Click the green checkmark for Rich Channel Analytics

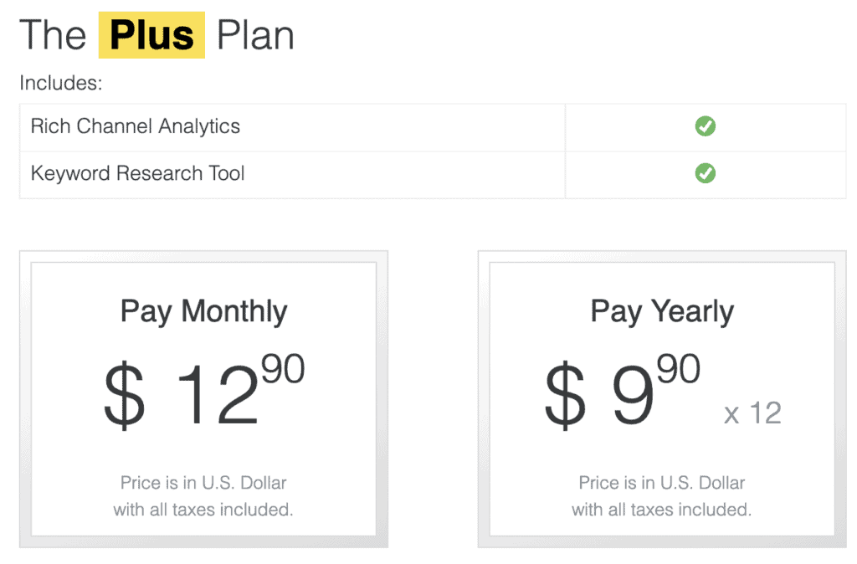pos(706,127)
